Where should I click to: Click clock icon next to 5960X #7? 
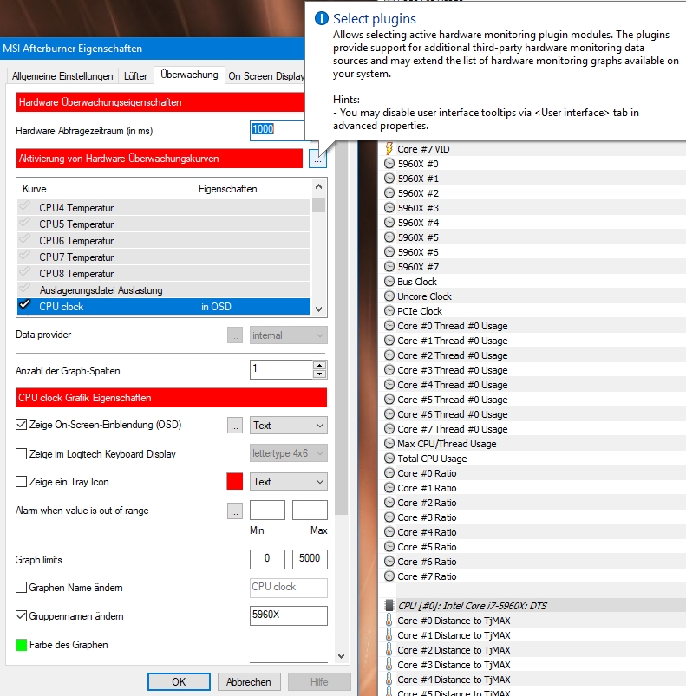click(x=389, y=266)
